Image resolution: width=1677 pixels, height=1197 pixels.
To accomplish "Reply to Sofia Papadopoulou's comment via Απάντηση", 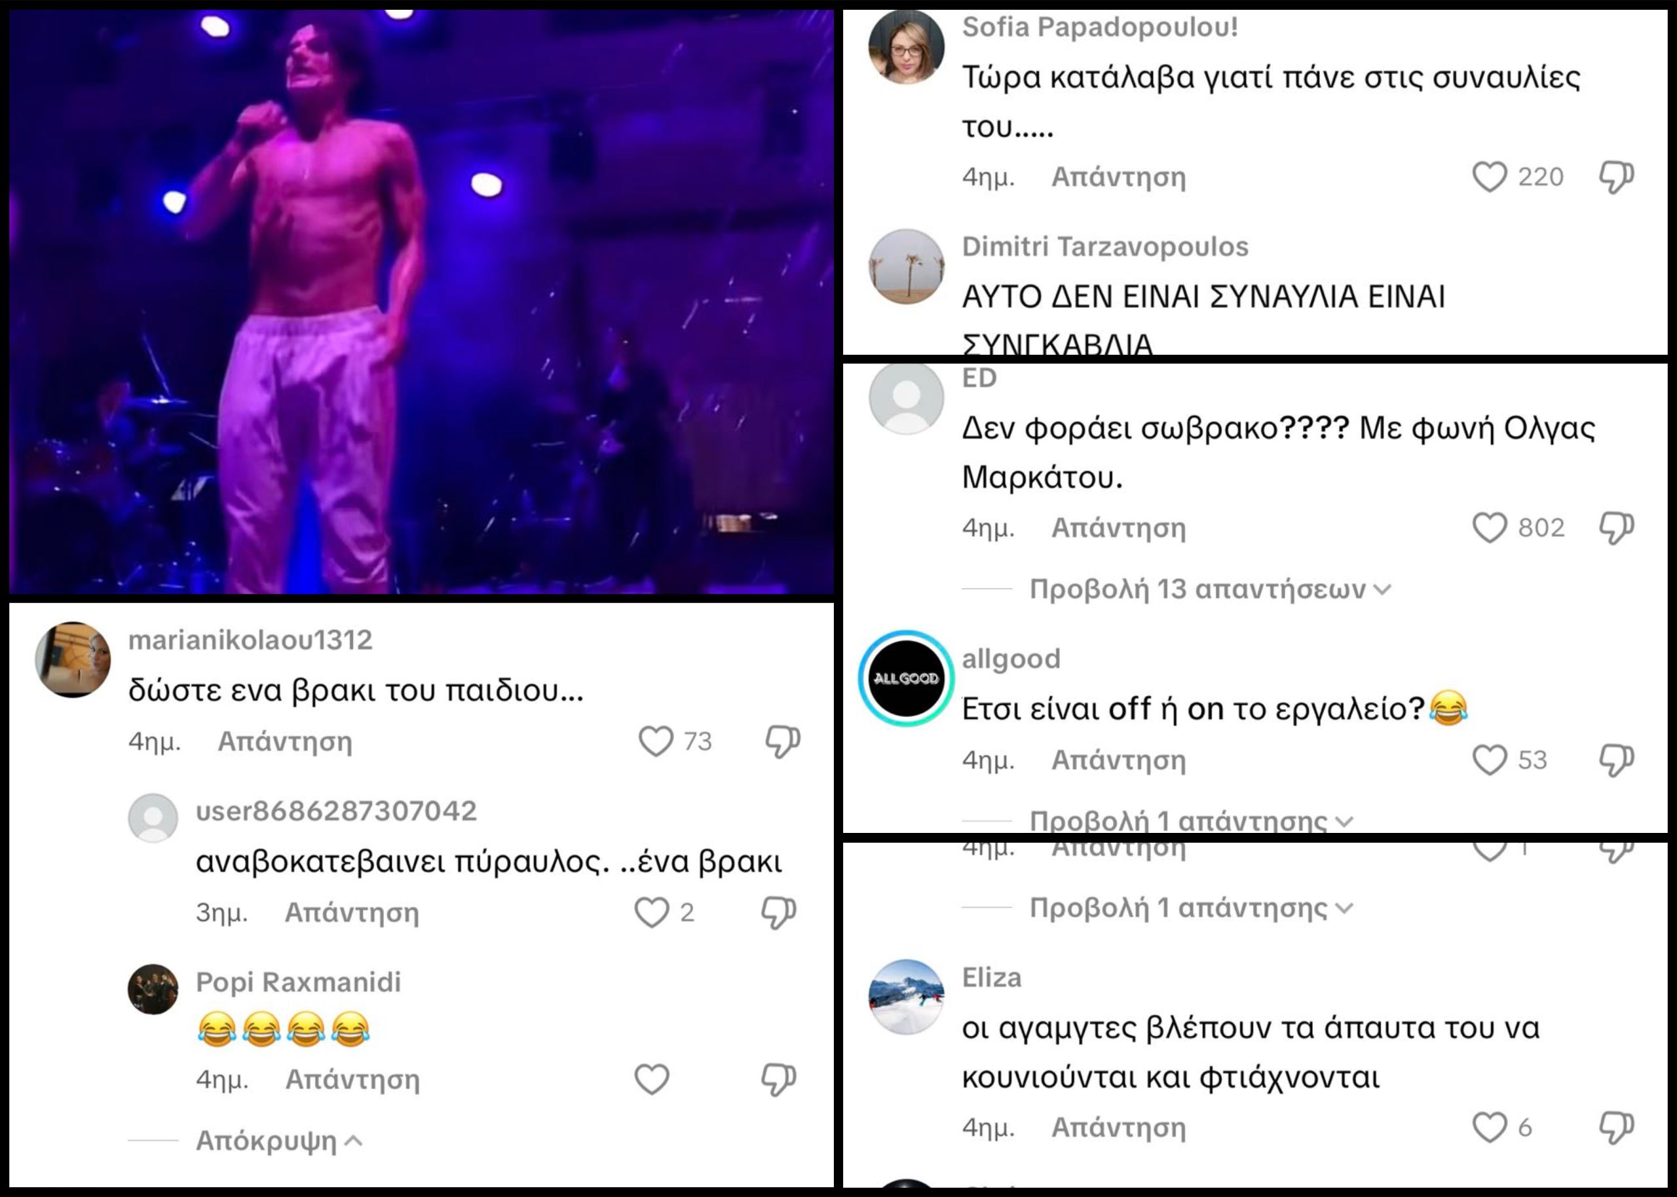I will click(x=1118, y=177).
